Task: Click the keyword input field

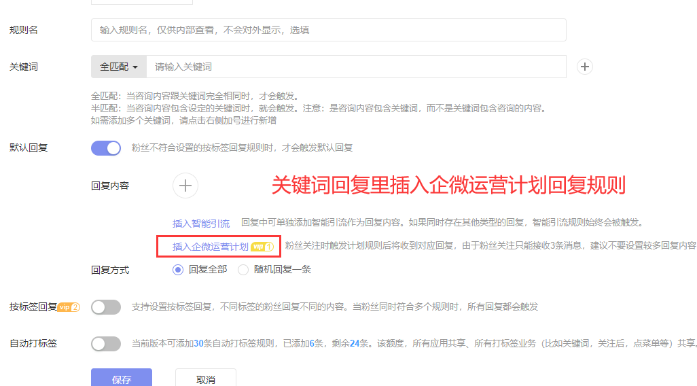Action: coord(356,67)
